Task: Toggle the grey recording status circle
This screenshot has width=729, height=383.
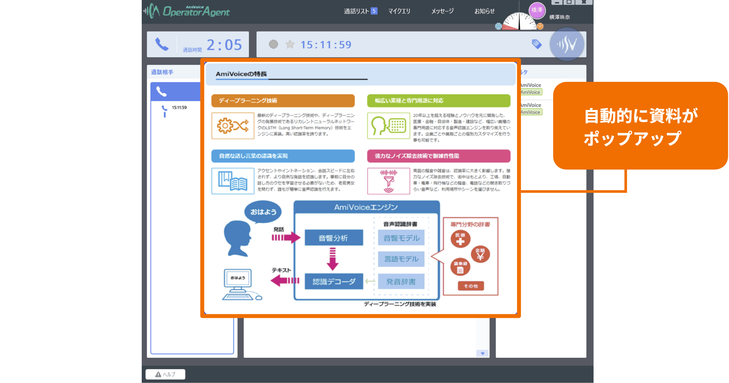Action: pos(273,44)
